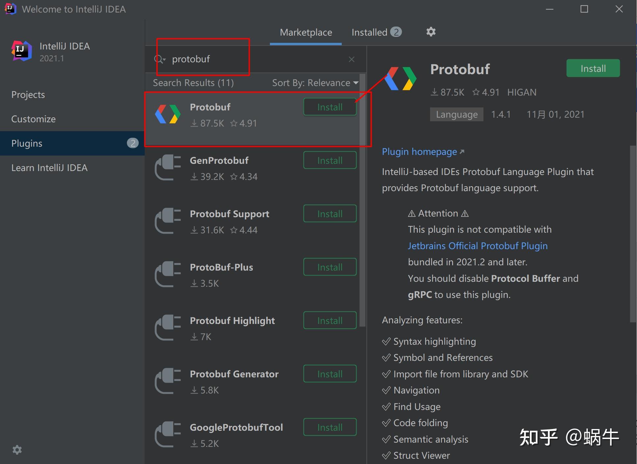The width and height of the screenshot is (637, 464).
Task: Click the Installed tab count badge
Action: (396, 32)
